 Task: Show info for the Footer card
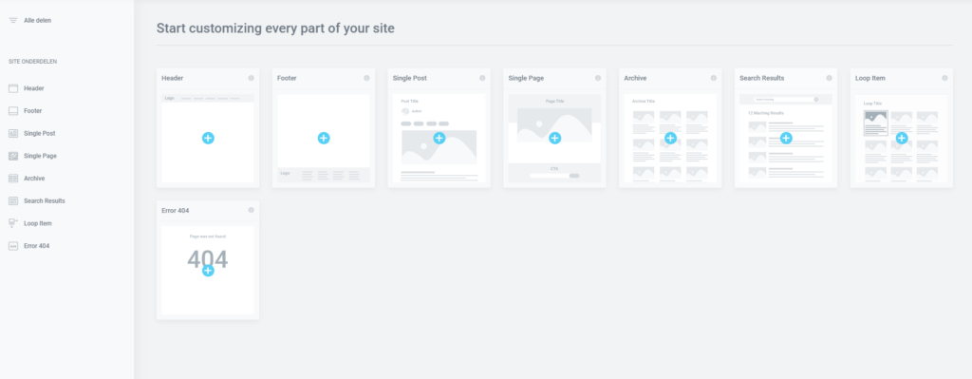366,78
